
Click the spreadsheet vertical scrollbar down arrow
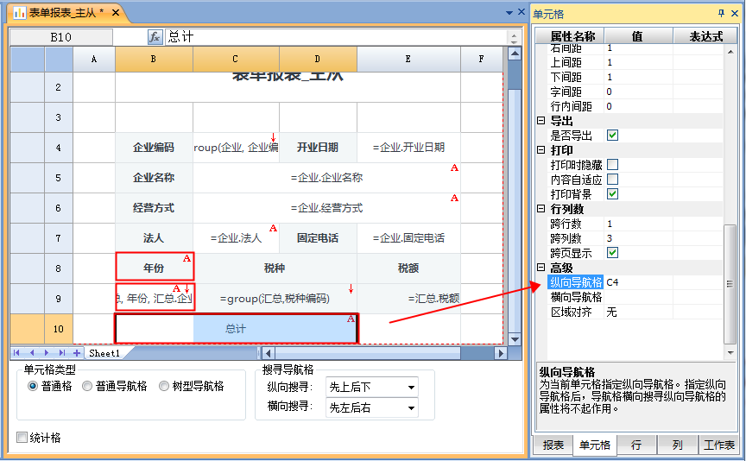coord(515,338)
